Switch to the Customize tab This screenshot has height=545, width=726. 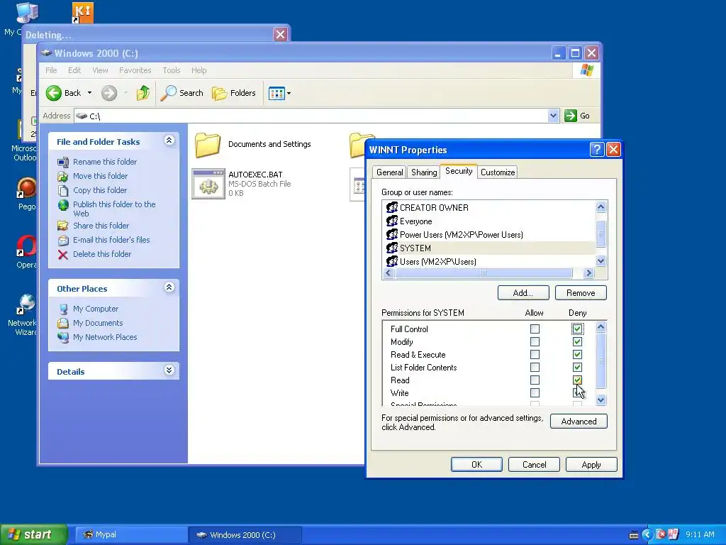coord(498,172)
